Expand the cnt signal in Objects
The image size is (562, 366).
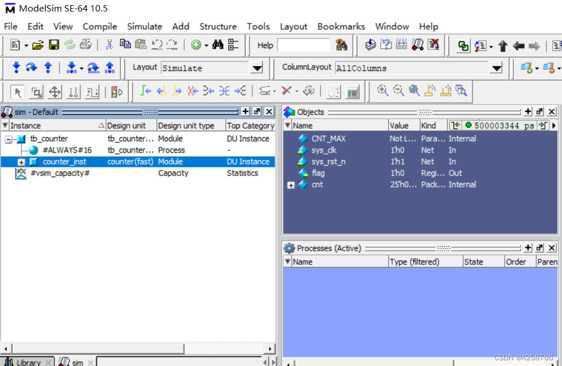coord(291,185)
